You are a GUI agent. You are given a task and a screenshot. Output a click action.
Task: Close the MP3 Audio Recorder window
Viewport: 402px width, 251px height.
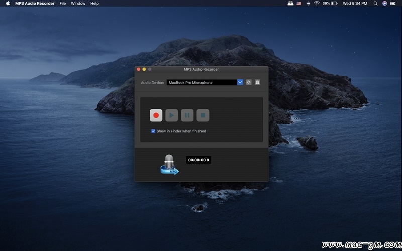pos(139,69)
